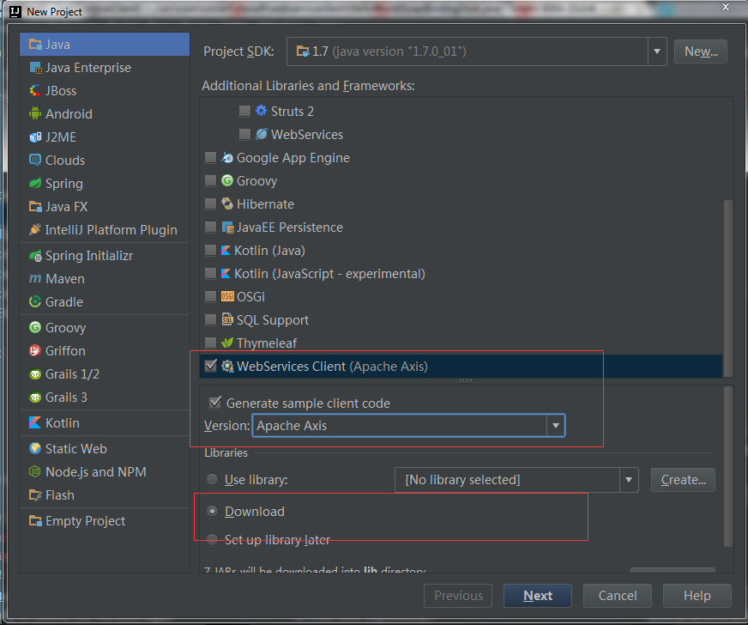Click the SQL Support icon
Viewport: 748px width, 625px height.
point(227,320)
